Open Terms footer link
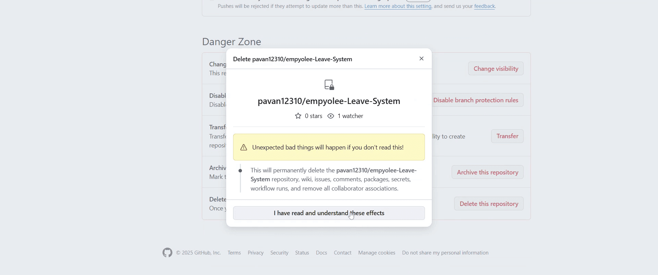The image size is (658, 275). click(234, 253)
